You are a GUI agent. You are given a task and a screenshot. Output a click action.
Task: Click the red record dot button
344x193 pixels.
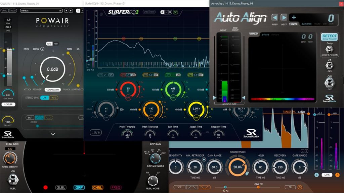45,187
